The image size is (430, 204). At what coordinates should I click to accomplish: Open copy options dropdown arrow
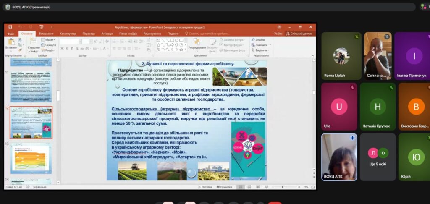pyautogui.click(x=24, y=45)
